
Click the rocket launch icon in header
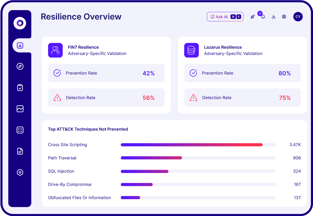253,17
